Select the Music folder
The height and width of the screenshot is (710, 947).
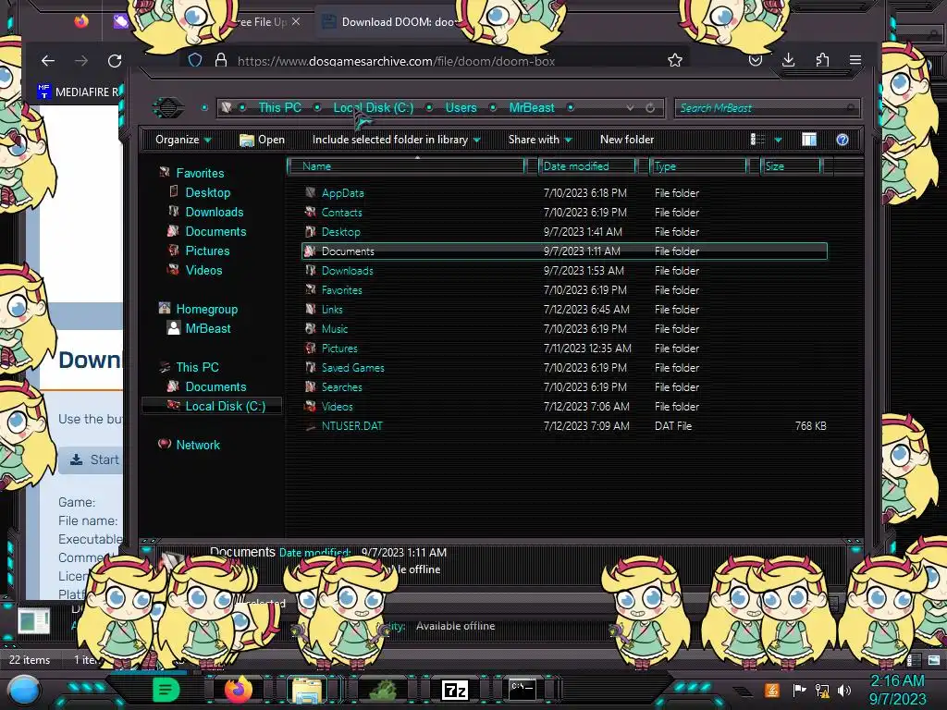[x=564, y=329]
